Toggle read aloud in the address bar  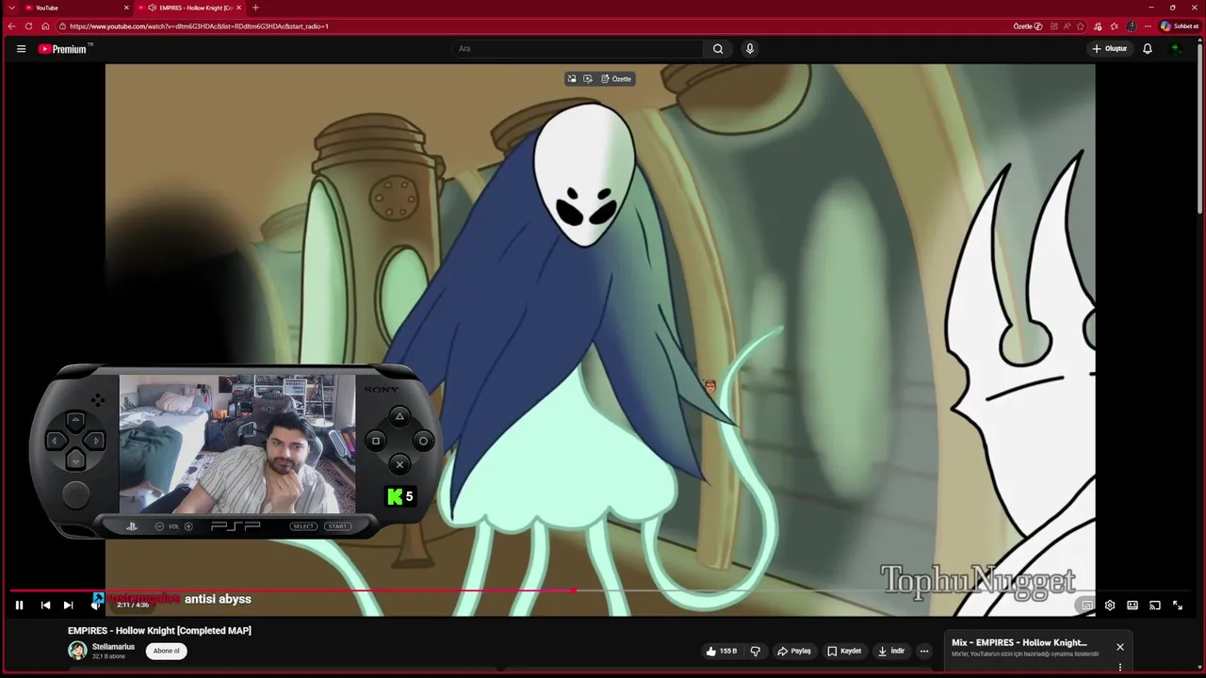point(1067,26)
